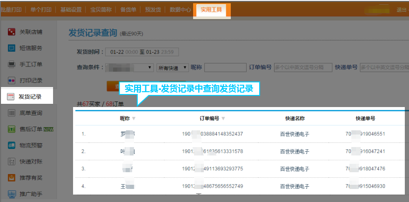This screenshot has width=409, height=202.
Task: Click 百世快递电子 in row 2
Action: coord(295,152)
